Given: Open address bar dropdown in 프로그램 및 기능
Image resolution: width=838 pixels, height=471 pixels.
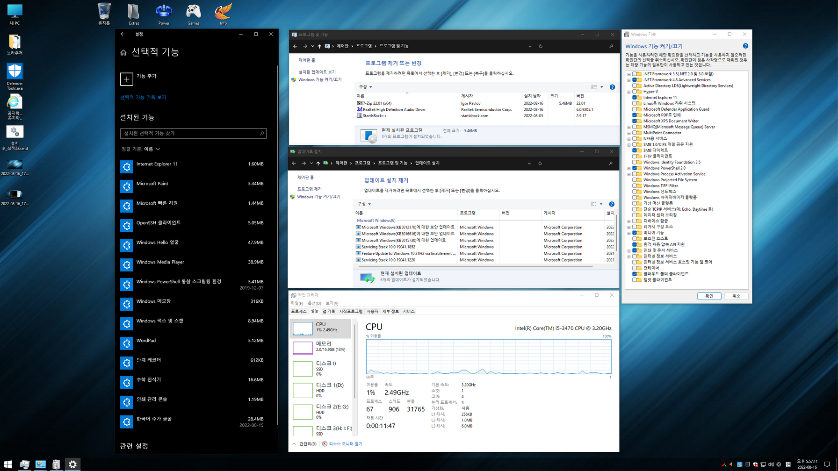Looking at the screenshot, I should pyautogui.click(x=530, y=46).
